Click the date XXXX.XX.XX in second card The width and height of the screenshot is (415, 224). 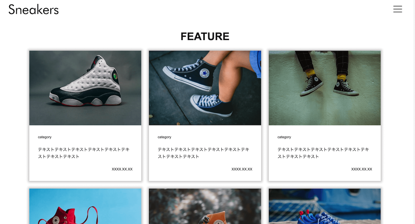point(242,169)
